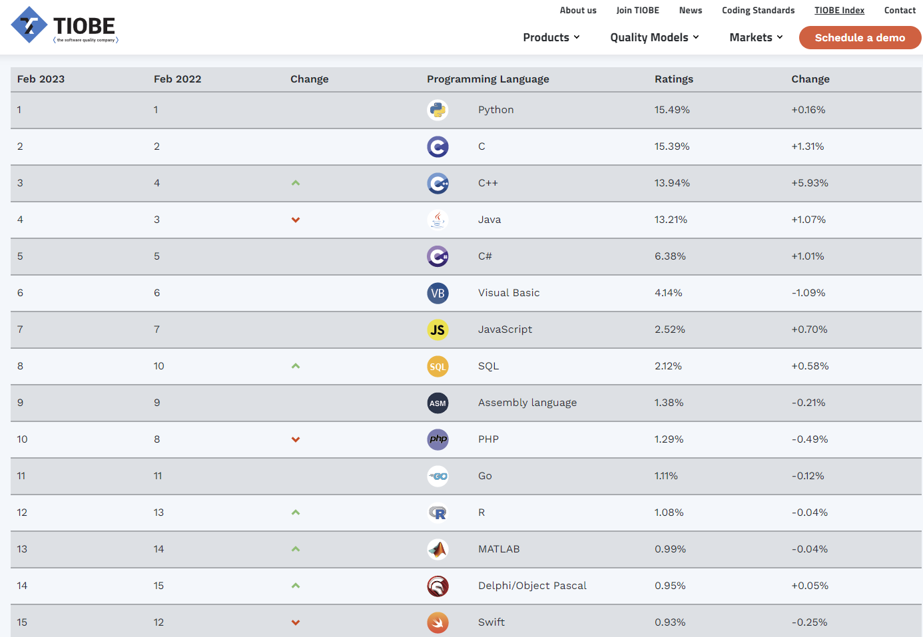Open the About us page
This screenshot has width=923, height=637.
(578, 10)
